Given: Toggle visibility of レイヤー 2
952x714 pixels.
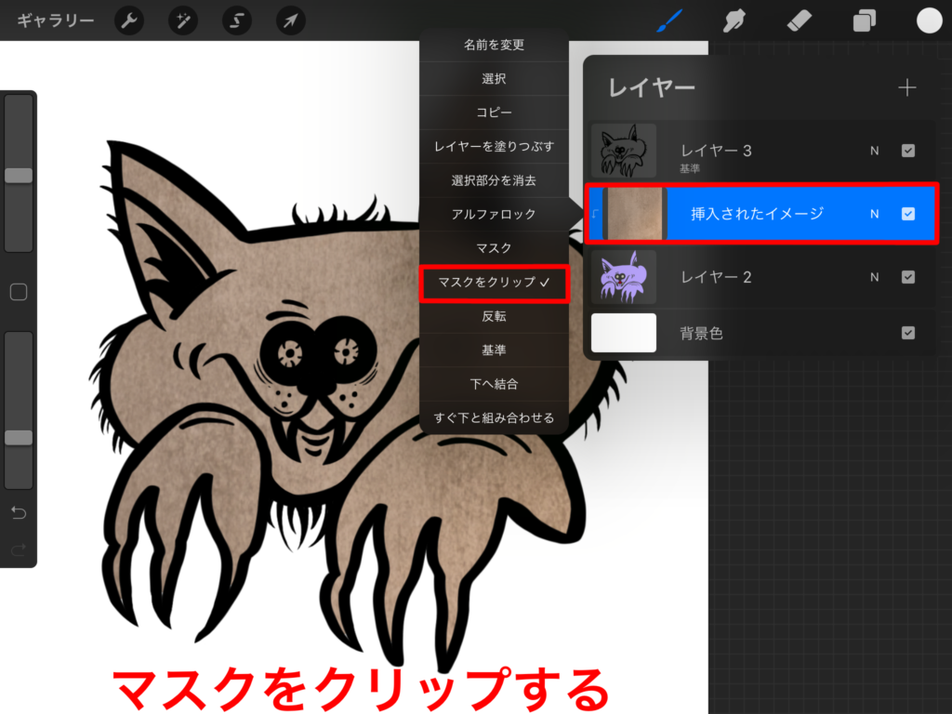Looking at the screenshot, I should (908, 277).
